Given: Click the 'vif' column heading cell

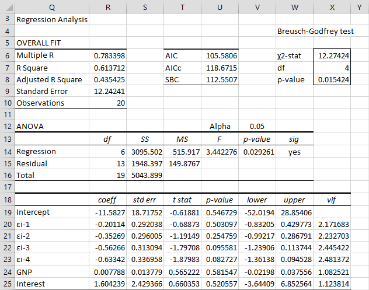Looking at the screenshot, I should [x=332, y=200].
